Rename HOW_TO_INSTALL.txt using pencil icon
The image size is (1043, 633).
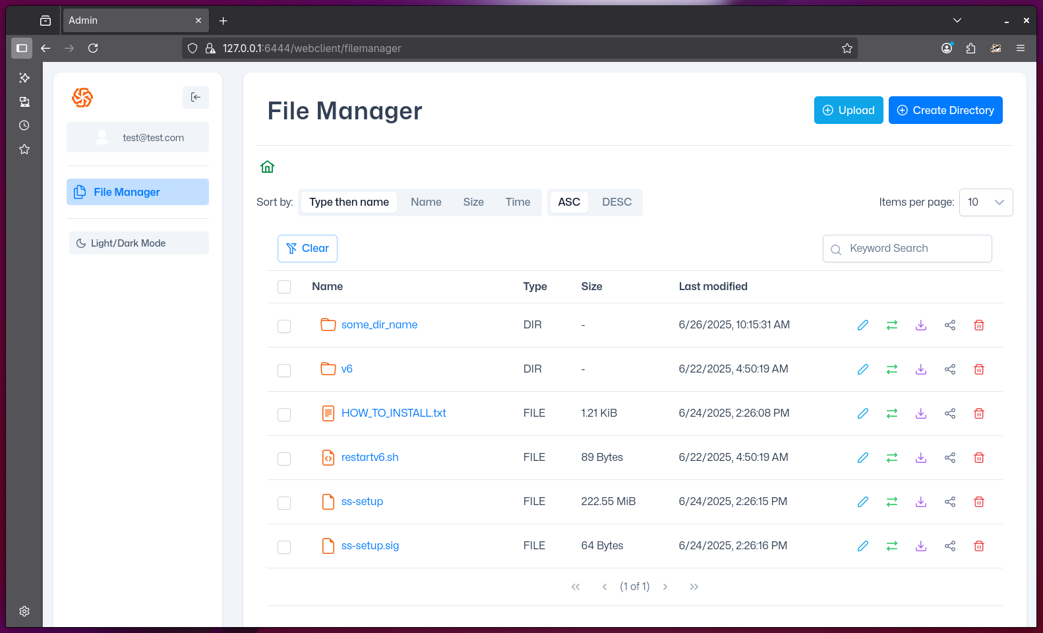click(x=862, y=413)
